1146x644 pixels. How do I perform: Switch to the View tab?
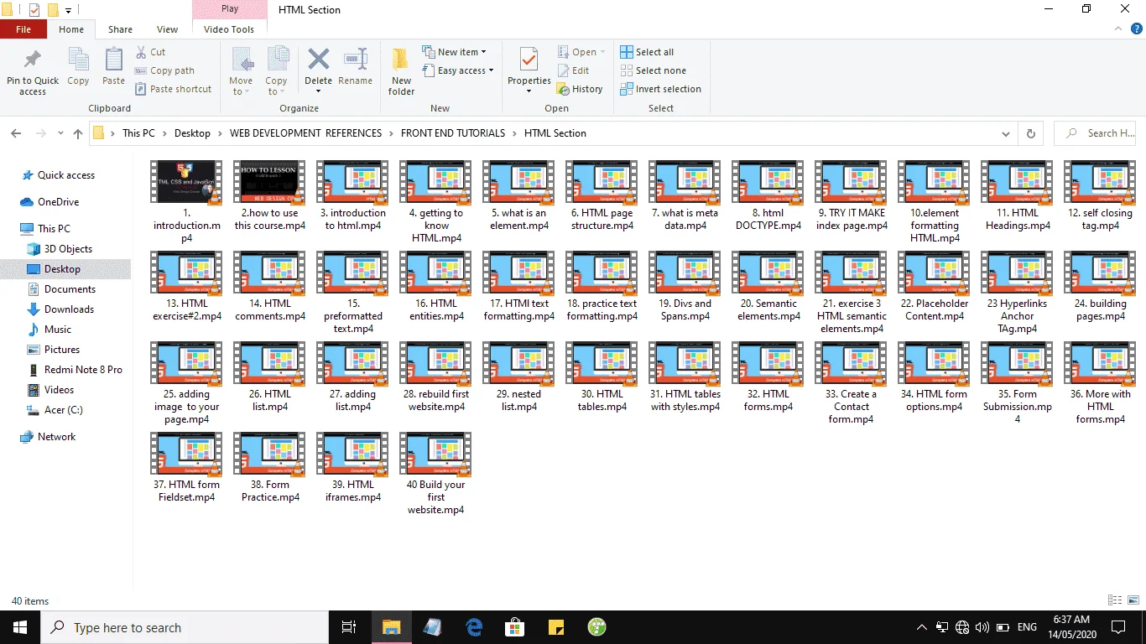tap(168, 29)
